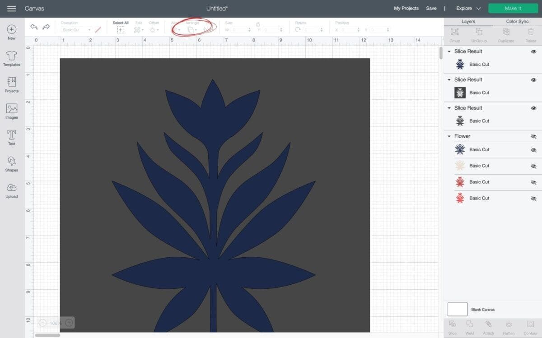Open the Explore machine dropdown
This screenshot has width=542, height=338.
click(x=468, y=9)
